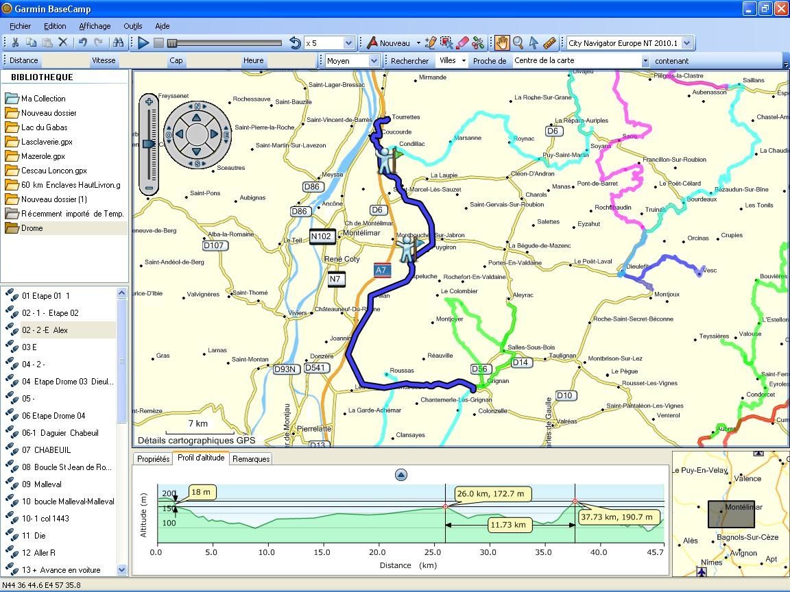Open the City Navigator Europe map dropdown
The width and height of the screenshot is (790, 592).
pos(686,42)
